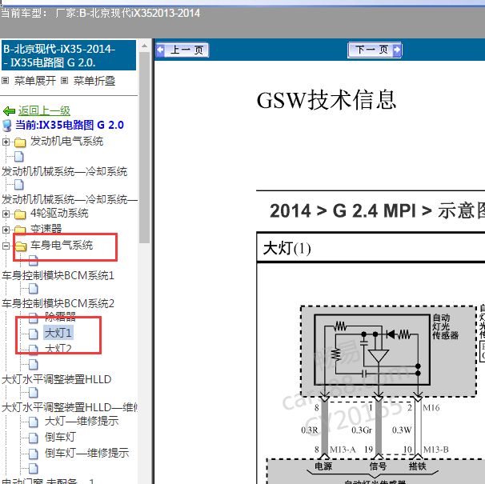Screen dimensions: 485x484
Task: Click the 菜单折叠 option
Action: coord(94,81)
